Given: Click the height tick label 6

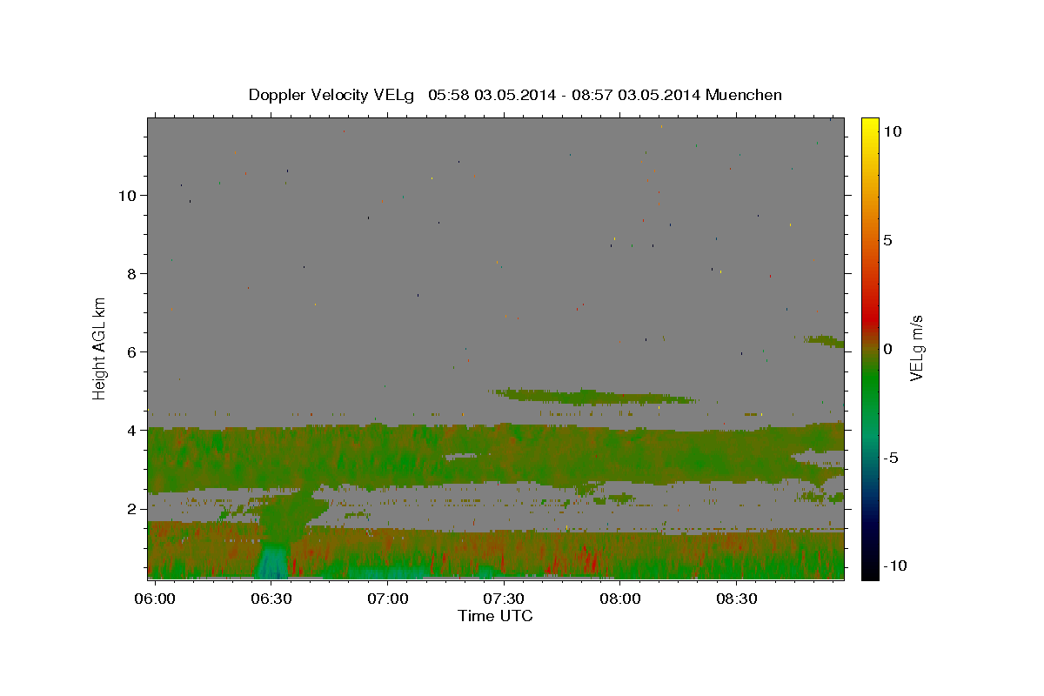Looking at the screenshot, I should pos(130,351).
